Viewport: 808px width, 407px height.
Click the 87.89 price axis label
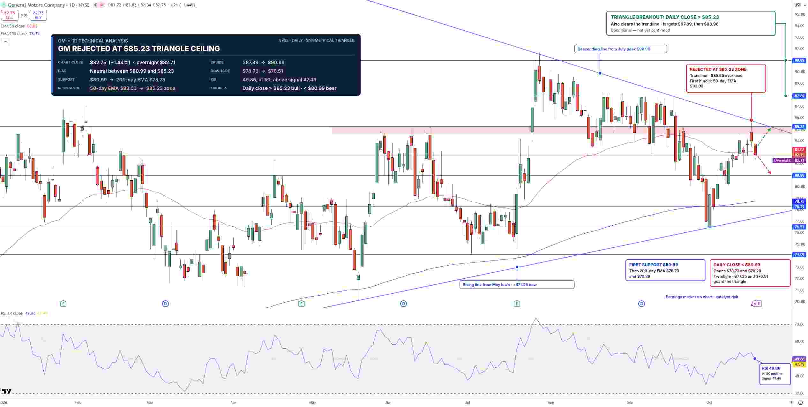(799, 96)
